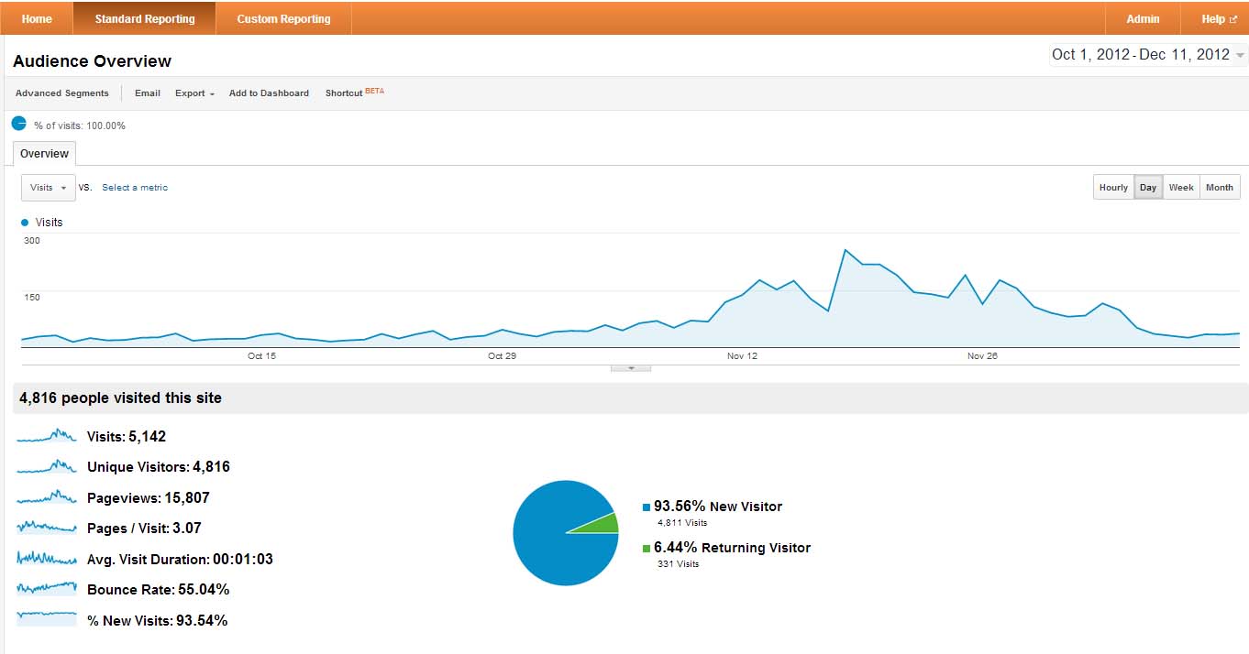Click the 300 y-axis label

coord(32,240)
